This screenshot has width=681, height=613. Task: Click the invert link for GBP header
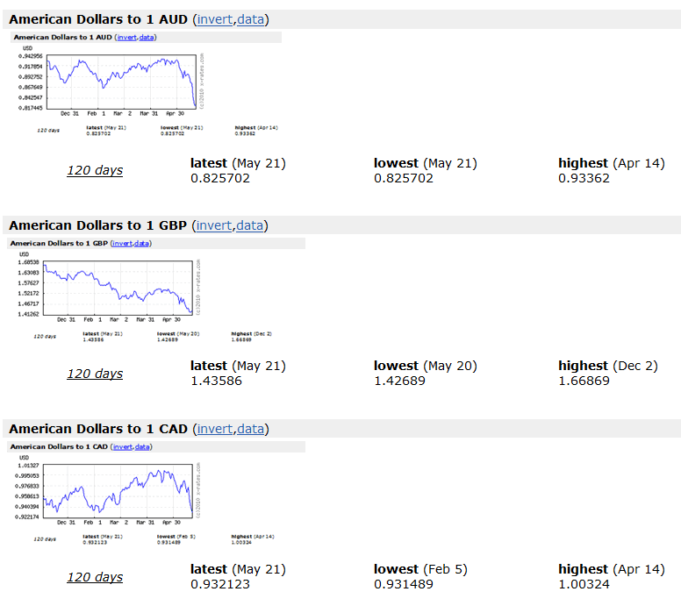click(214, 225)
